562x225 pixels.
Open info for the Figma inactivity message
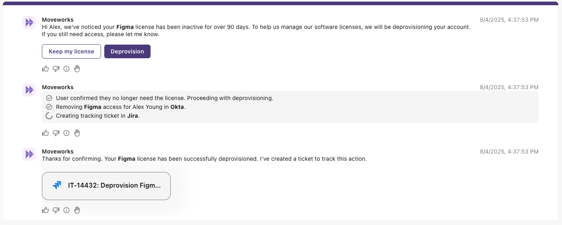[66, 69]
